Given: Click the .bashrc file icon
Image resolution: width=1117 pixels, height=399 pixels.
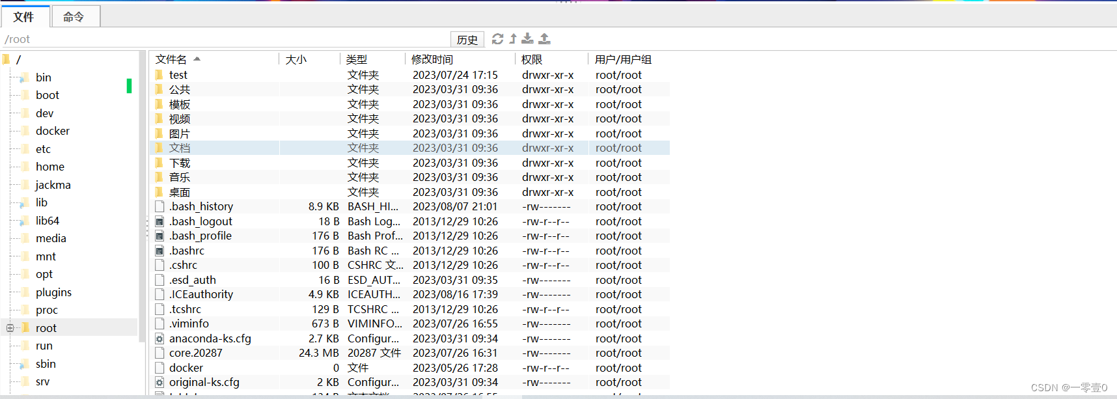Looking at the screenshot, I should [159, 251].
